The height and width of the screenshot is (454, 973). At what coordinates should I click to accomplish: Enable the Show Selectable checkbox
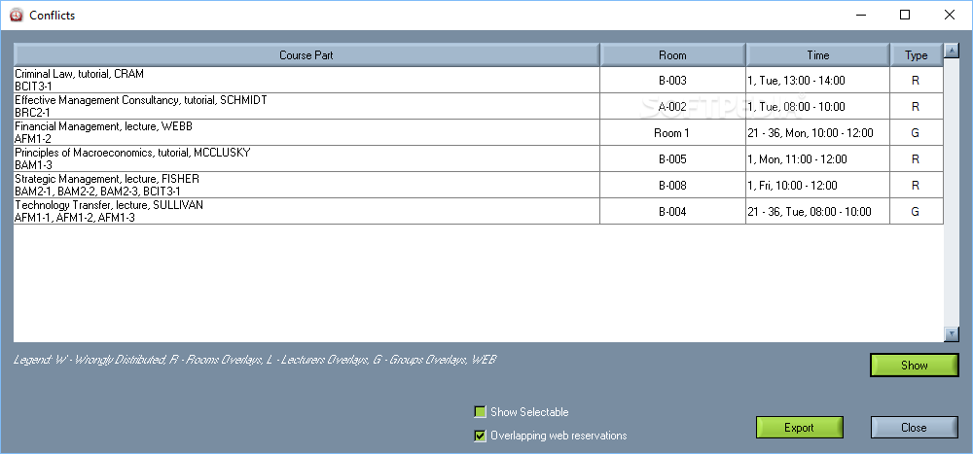click(x=480, y=412)
